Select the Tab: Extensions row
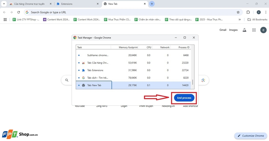The image size is (269, 141). tap(133, 70)
